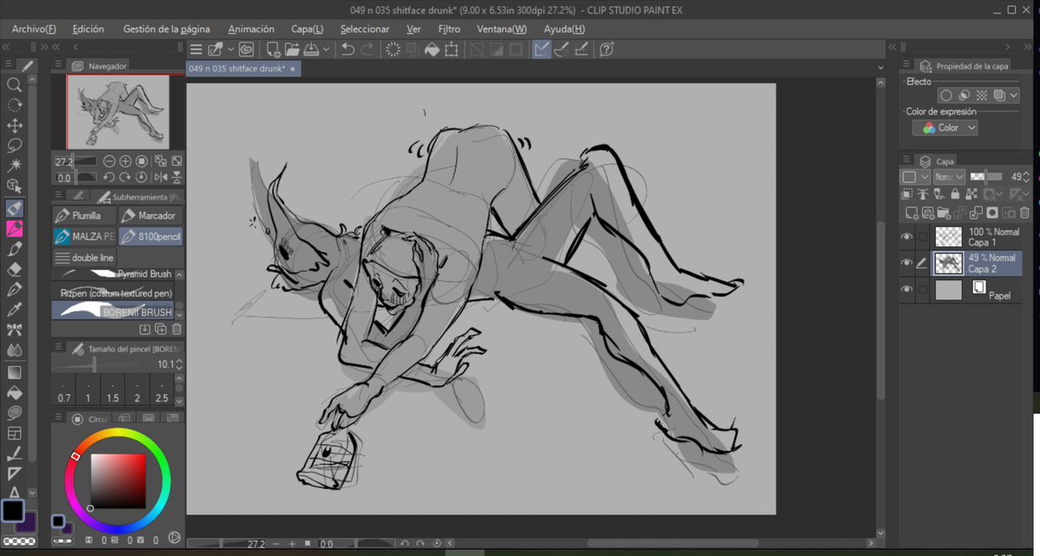Open export dropdown arrow in command bar
The image size is (1040, 556).
click(326, 49)
